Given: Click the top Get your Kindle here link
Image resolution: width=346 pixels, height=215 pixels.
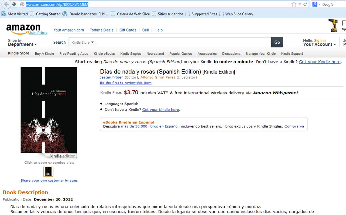Looking at the screenshot, I should click(x=320, y=62).
